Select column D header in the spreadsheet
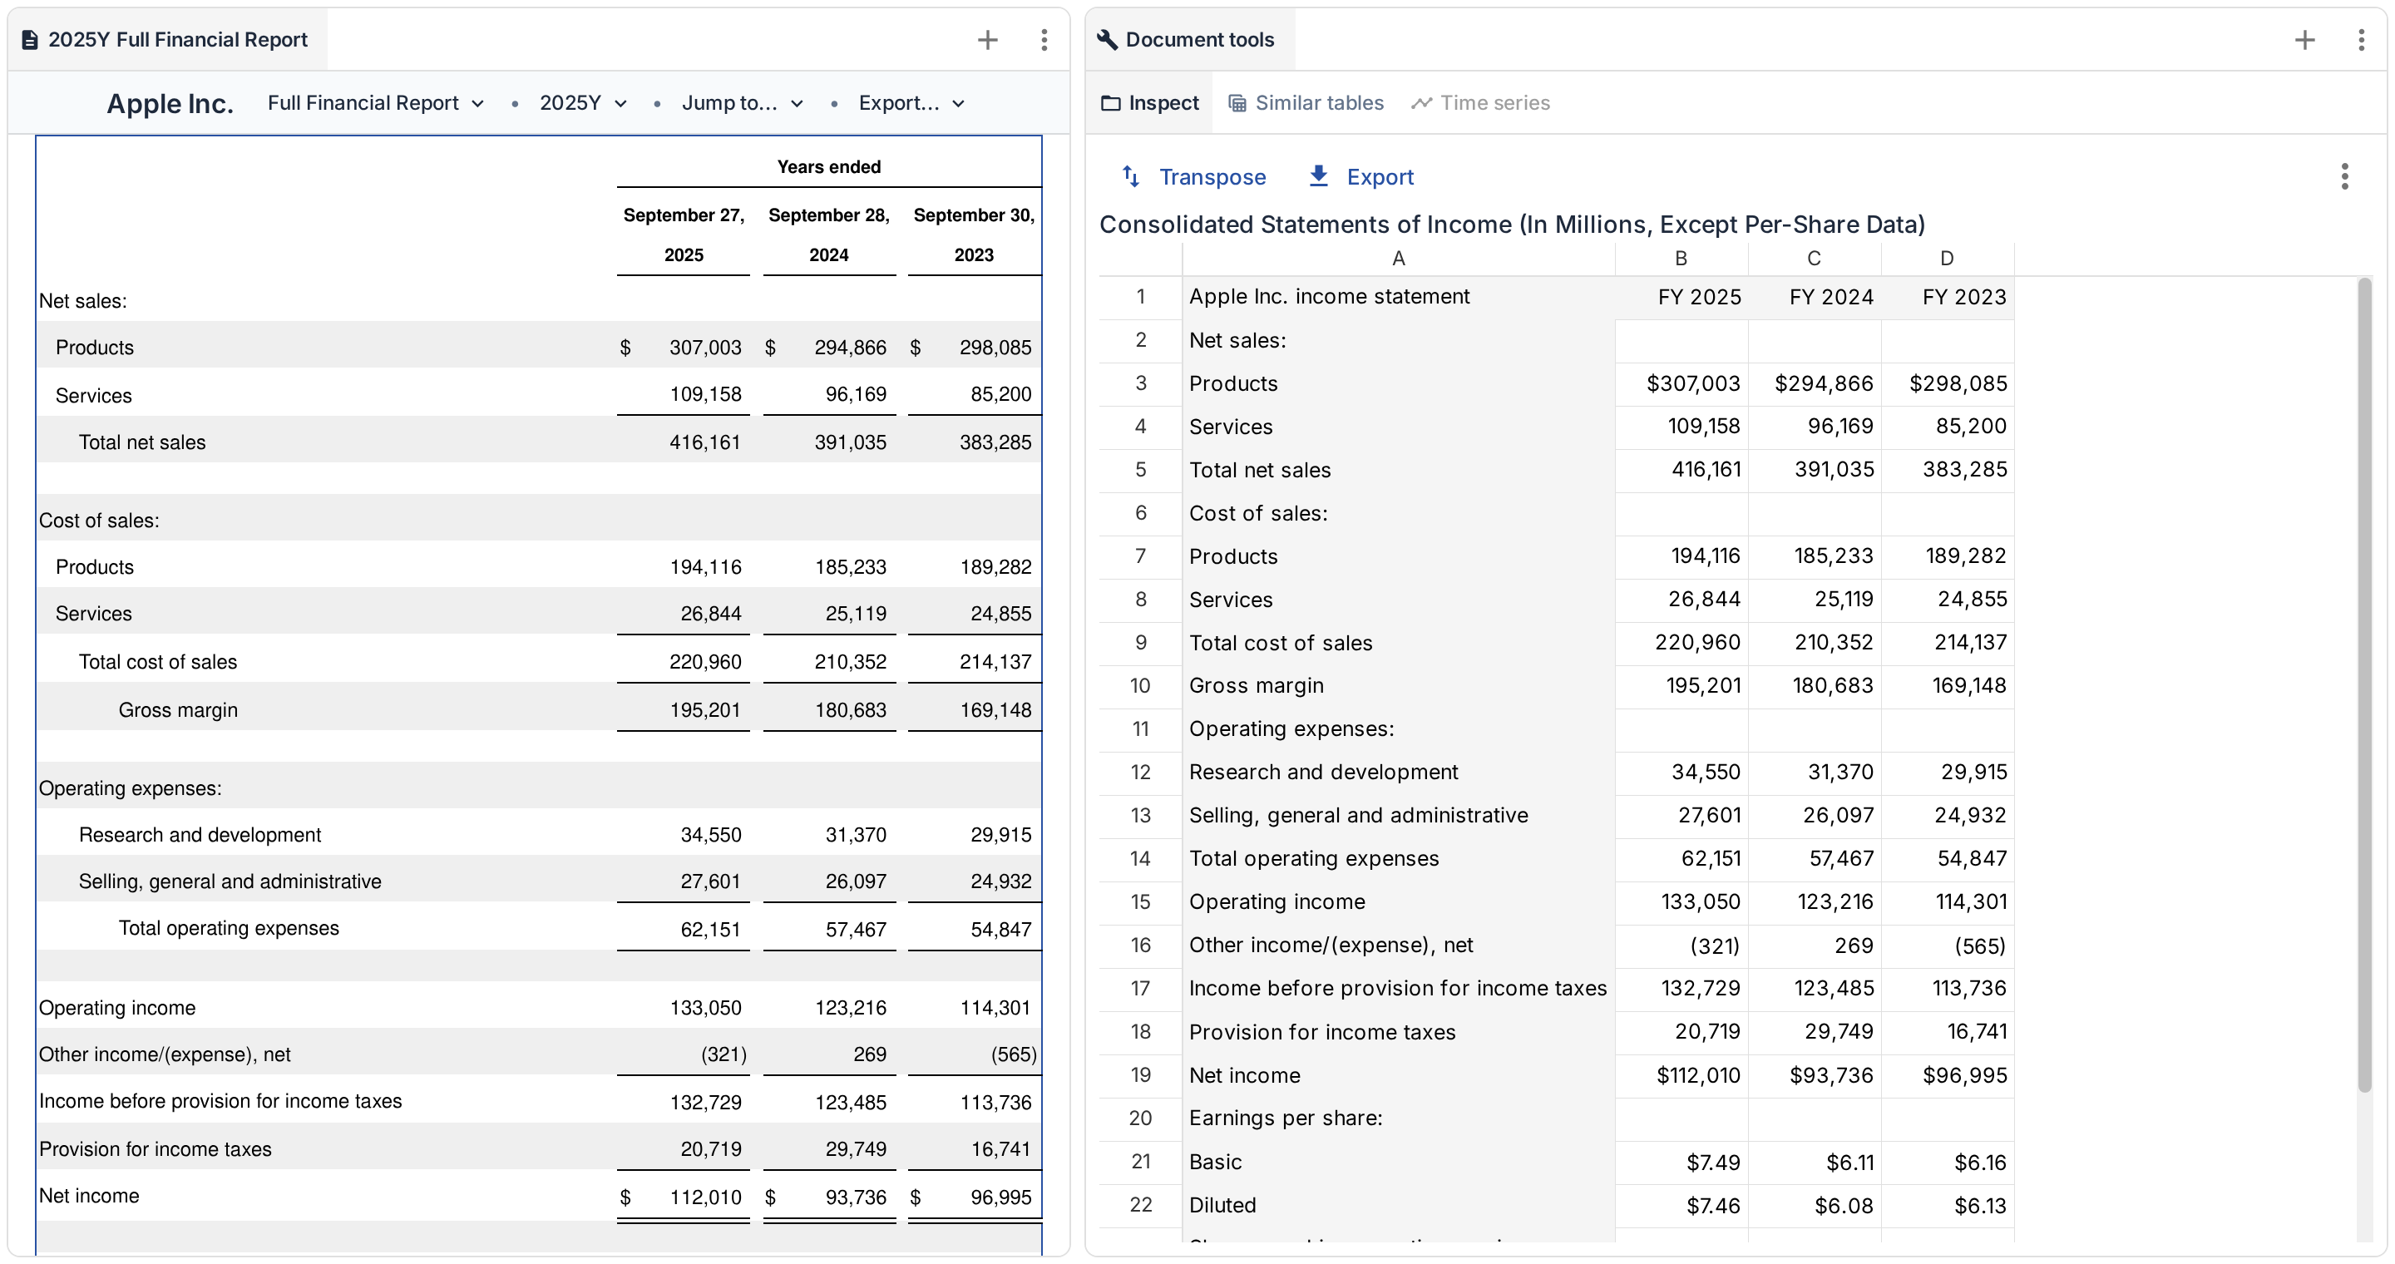Image resolution: width=2395 pixels, height=1264 pixels. [1947, 259]
